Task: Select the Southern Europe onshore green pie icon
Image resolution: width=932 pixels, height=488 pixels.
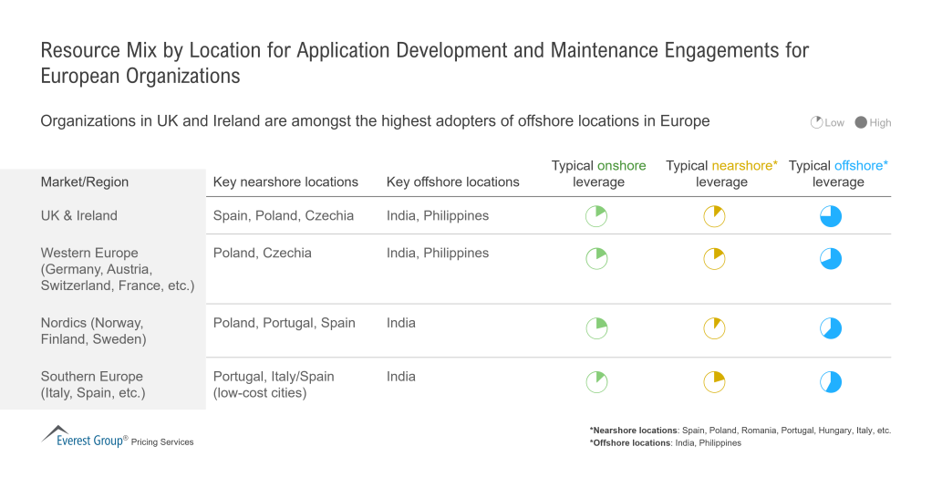Action: [x=595, y=382]
